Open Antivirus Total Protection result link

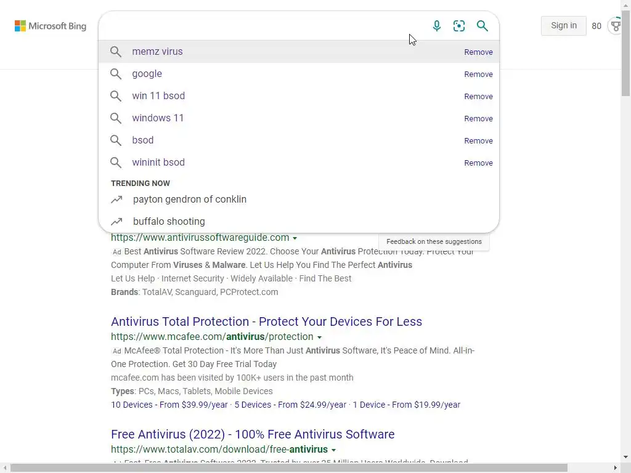266,321
